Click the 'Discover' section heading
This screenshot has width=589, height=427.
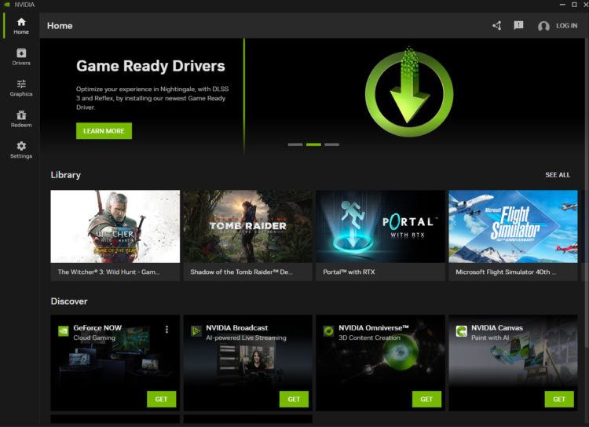[x=69, y=301]
